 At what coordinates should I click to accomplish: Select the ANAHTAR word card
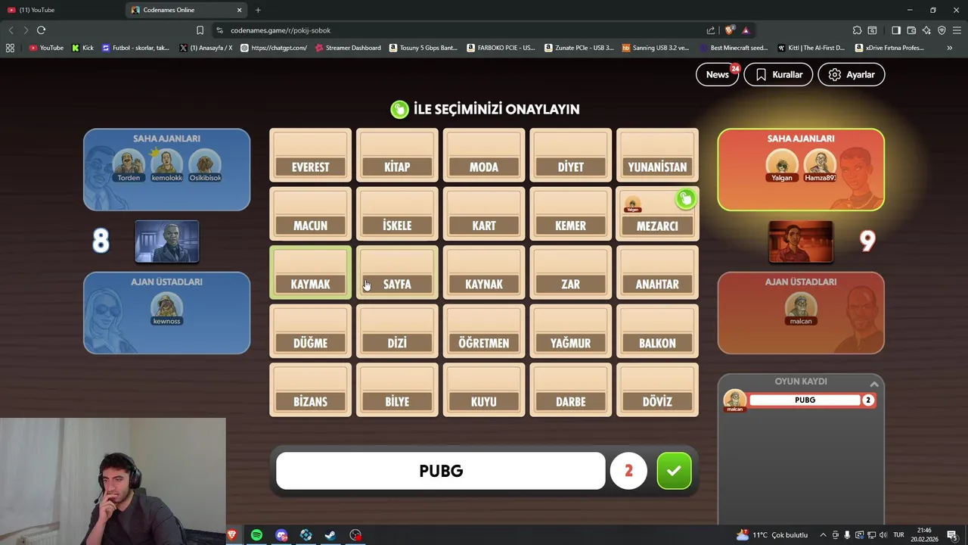click(657, 272)
